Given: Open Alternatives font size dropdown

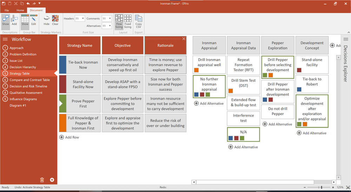Looking at the screenshot, I should (110, 26).
